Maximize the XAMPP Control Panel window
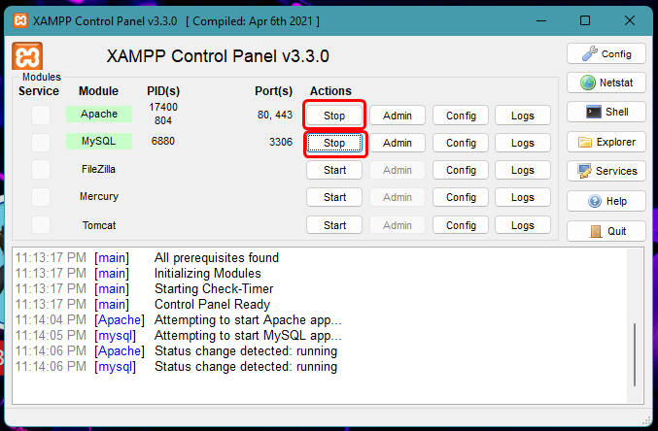 [585, 20]
